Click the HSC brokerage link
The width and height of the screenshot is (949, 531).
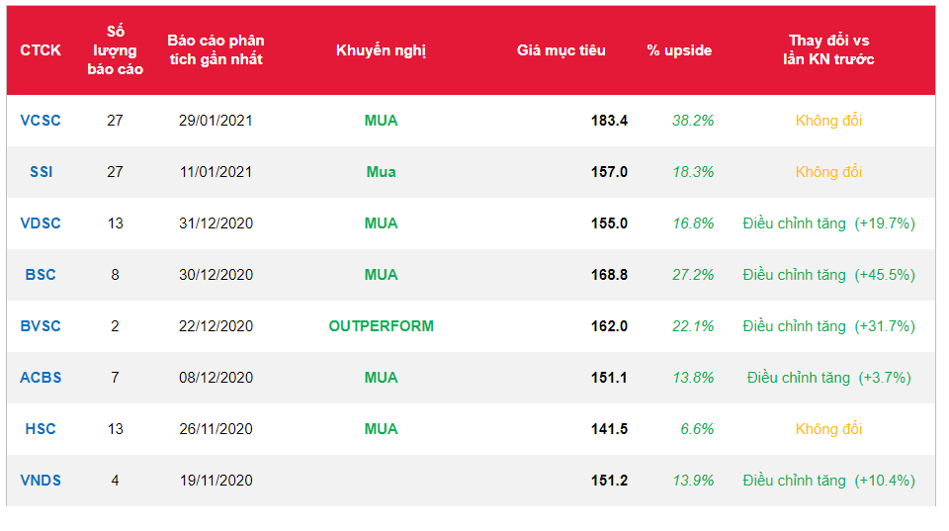pyautogui.click(x=41, y=429)
